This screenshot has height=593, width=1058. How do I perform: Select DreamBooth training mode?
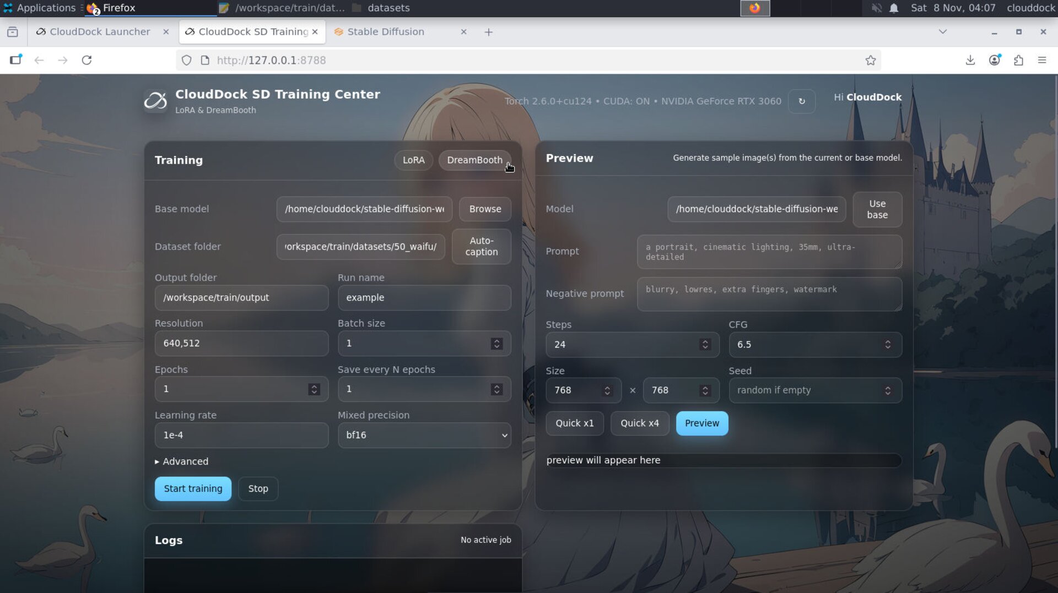474,160
